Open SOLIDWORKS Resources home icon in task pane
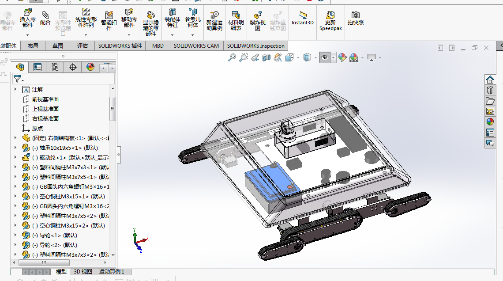This screenshot has height=281, width=503. click(x=490, y=80)
